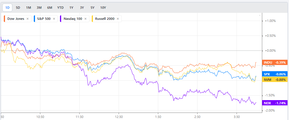Viewport: 289px width, 120px height.
Task: Click the purple NDX price label
Action: [274, 103]
